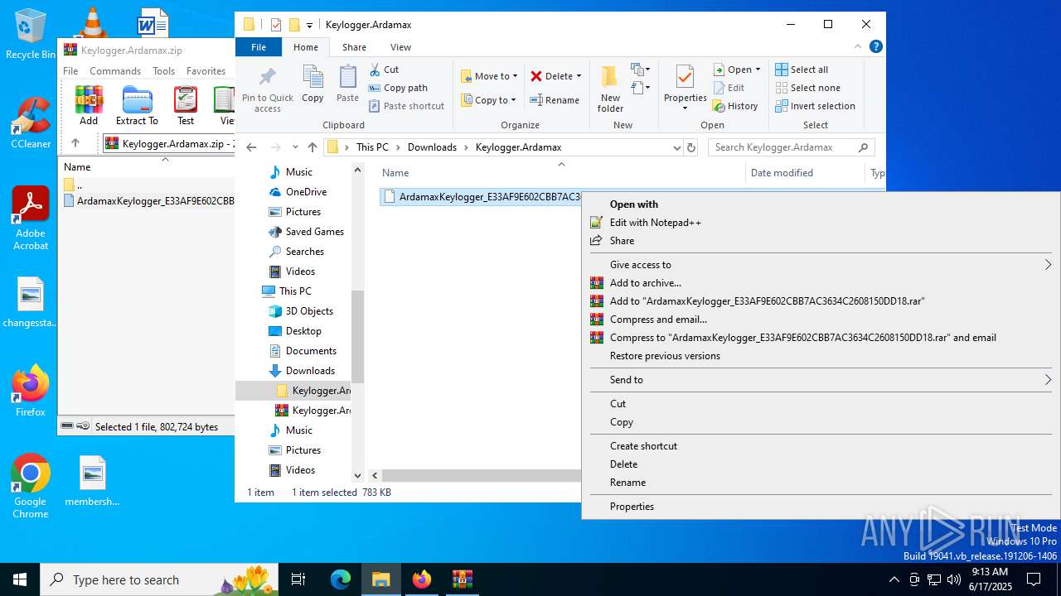Switch to the View ribbon tab
Image resolution: width=1061 pixels, height=596 pixels.
pos(400,47)
